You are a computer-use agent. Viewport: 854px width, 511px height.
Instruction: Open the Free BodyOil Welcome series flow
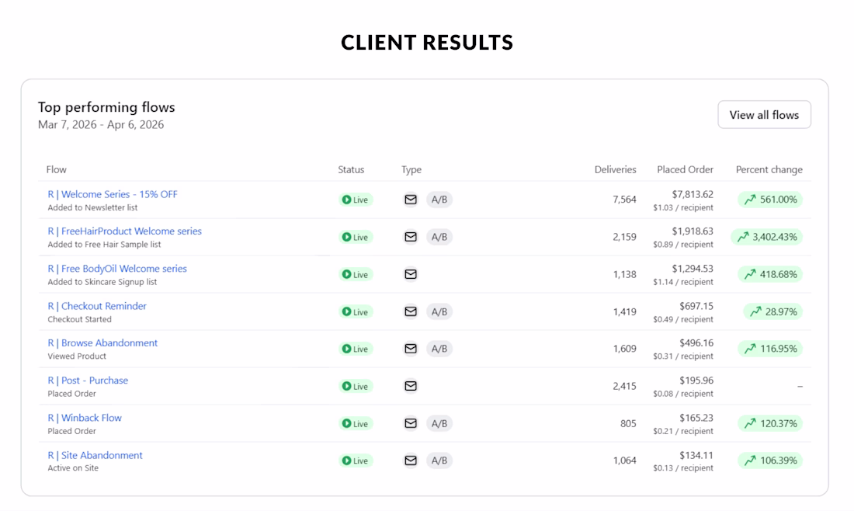[x=117, y=269]
